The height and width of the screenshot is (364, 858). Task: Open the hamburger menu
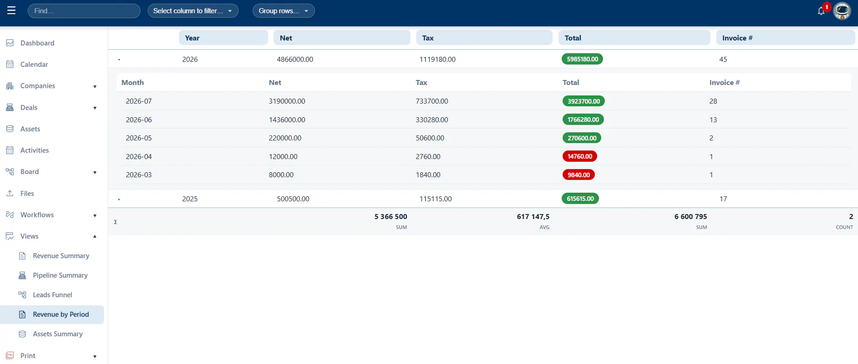click(11, 10)
